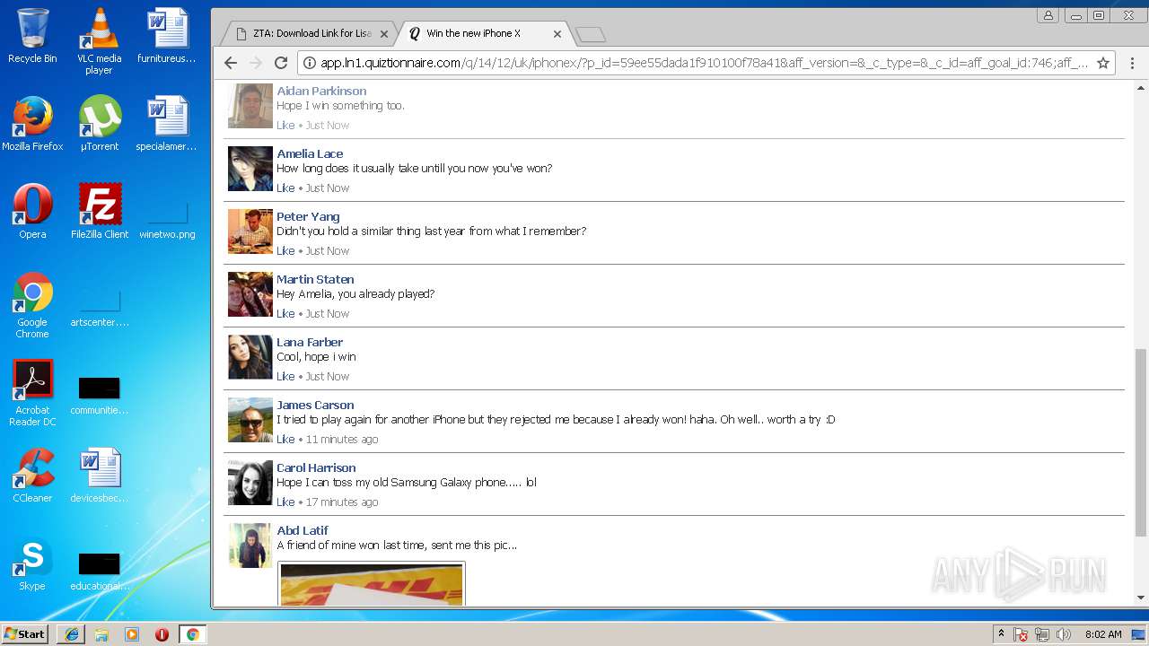The image size is (1149, 646).
Task: Like James Carson's comment
Action: (x=285, y=440)
